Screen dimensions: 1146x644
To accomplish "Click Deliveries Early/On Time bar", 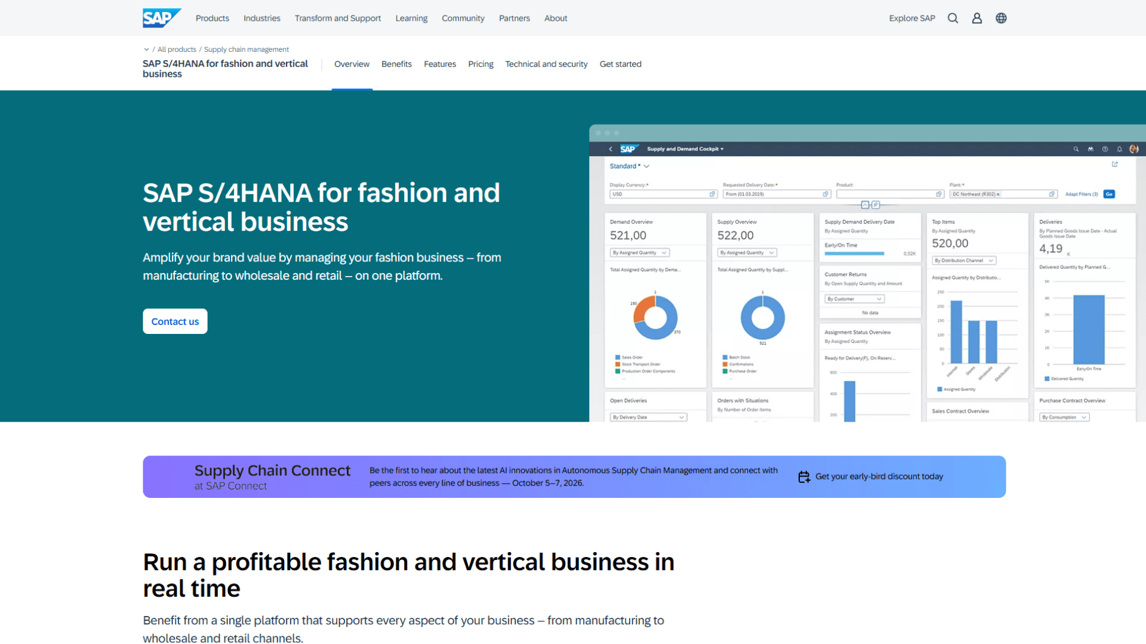I will (1089, 330).
